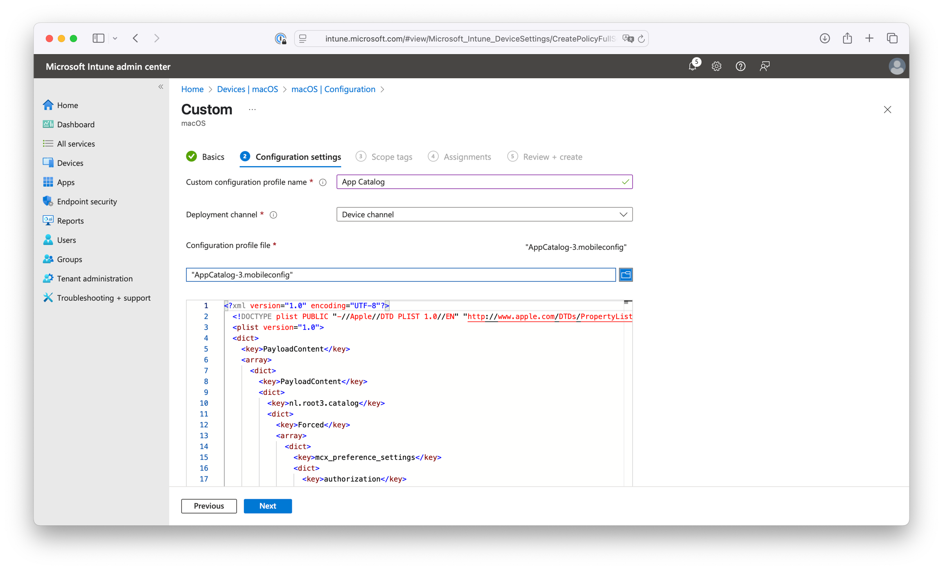Open portal settings gear icon
Image resolution: width=943 pixels, height=570 pixels.
coord(716,66)
